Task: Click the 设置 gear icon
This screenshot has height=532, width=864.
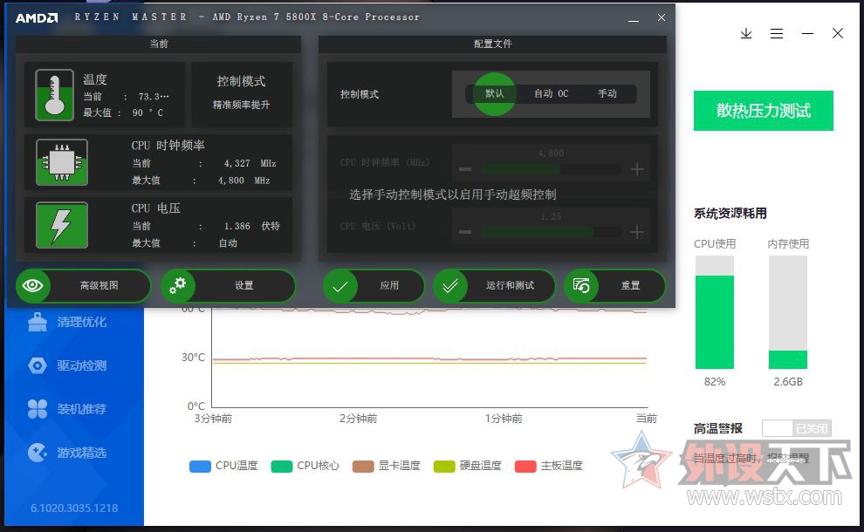Action: pyautogui.click(x=178, y=285)
